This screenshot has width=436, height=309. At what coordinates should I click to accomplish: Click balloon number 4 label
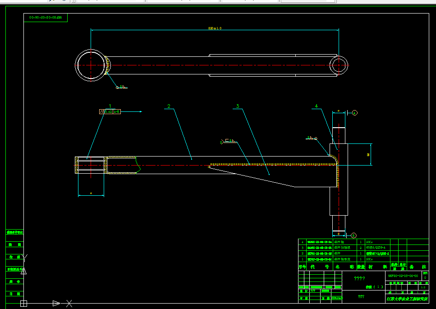(316, 106)
